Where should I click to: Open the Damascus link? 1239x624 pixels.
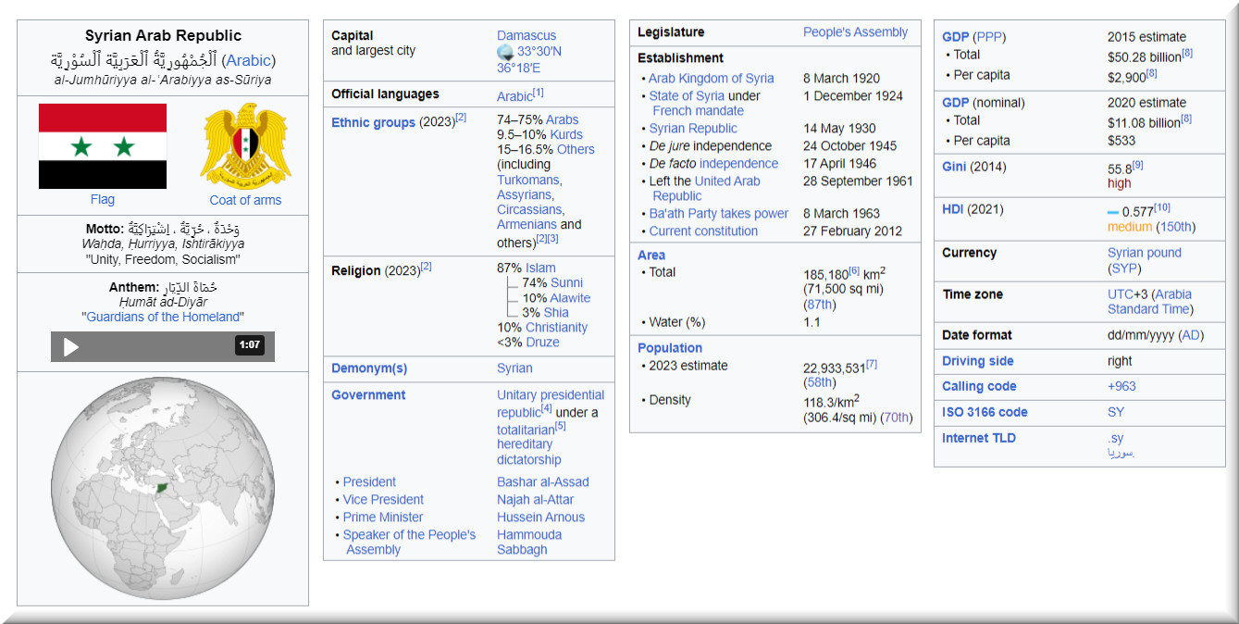(x=527, y=35)
